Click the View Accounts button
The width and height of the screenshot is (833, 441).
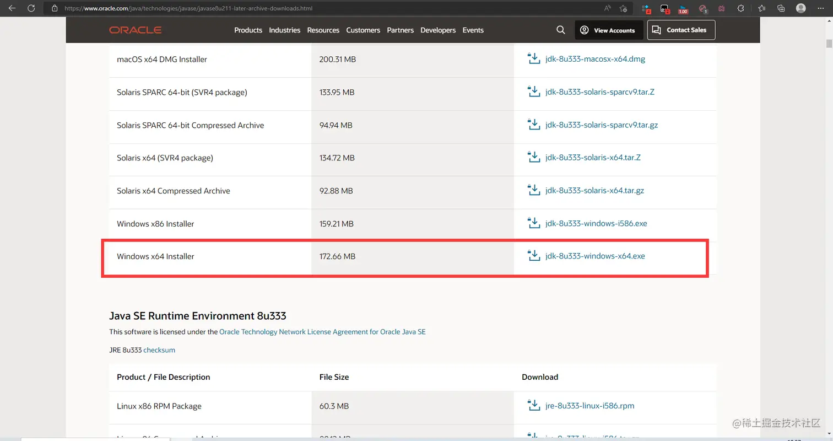609,30
